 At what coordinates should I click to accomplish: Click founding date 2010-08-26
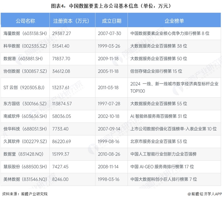pos(109,154)
